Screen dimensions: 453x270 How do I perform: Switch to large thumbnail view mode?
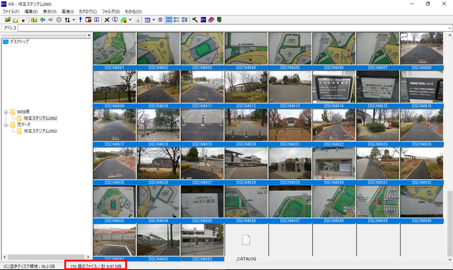(169, 19)
